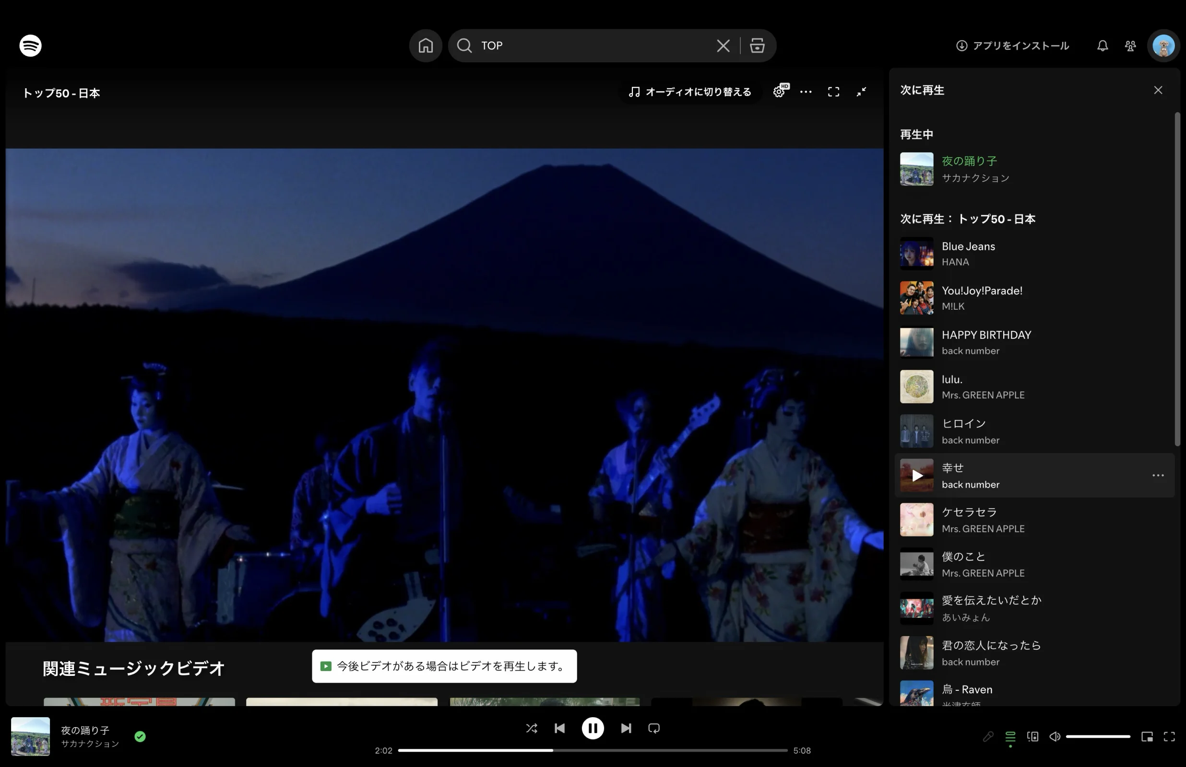Open artist サカナクション in queue
The width and height of the screenshot is (1186, 767).
[x=975, y=178]
